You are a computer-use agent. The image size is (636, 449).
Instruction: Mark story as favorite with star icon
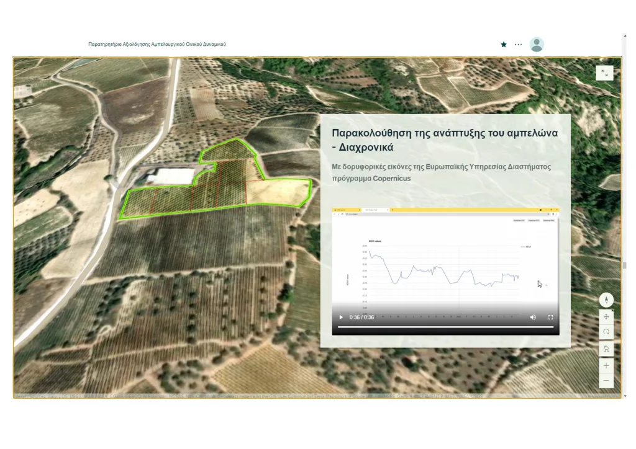click(x=504, y=45)
